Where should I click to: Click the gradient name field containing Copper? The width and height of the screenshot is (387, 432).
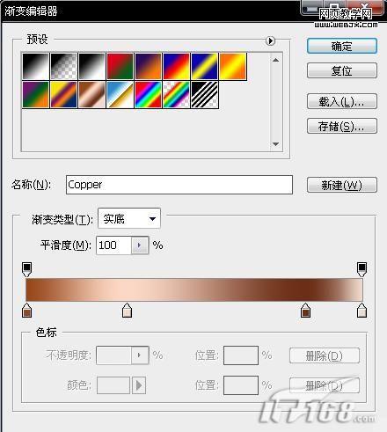click(x=179, y=185)
